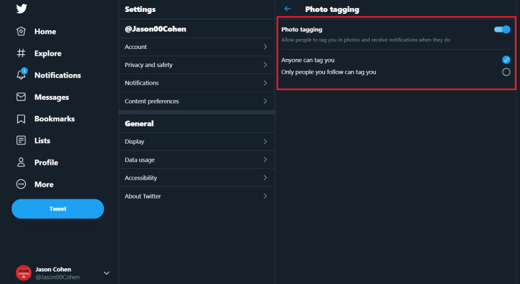Open More options ellipsis icon

[21, 184]
